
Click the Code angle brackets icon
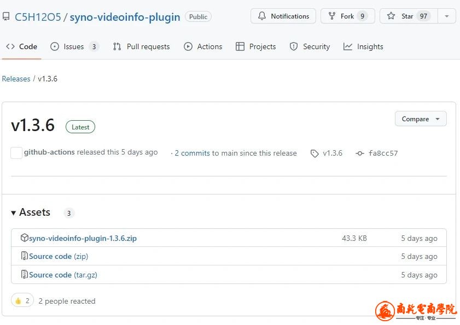click(10, 46)
